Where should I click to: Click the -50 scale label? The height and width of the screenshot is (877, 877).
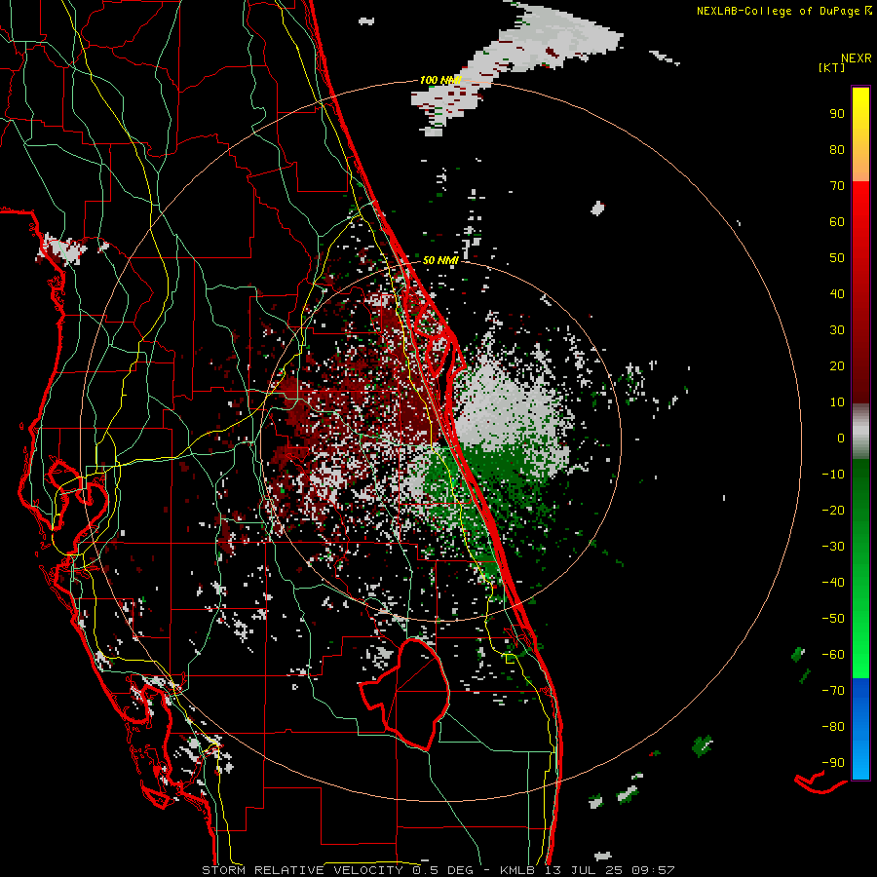833,619
